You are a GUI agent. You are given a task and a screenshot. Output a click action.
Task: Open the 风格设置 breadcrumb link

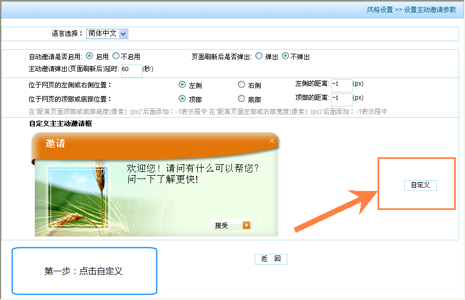(380, 10)
